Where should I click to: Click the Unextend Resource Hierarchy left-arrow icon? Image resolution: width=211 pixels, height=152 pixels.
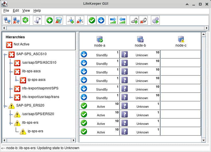(x=122, y=20)
